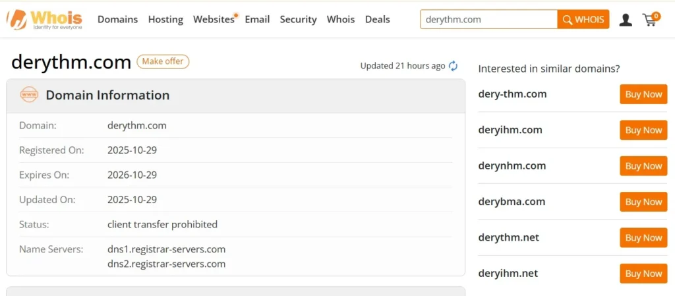
Task: Click Interested in similar domains heading
Action: 549,69
